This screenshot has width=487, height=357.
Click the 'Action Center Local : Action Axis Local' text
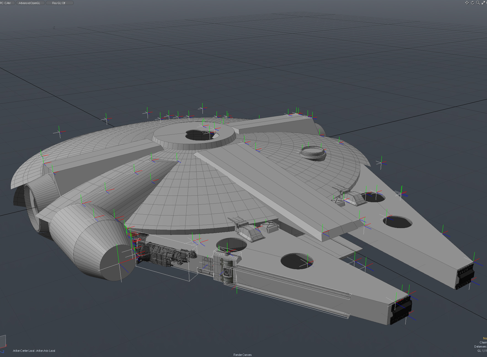34,351
